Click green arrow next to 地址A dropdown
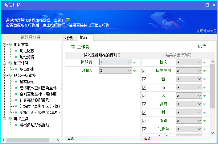218x144 pixels. tap(134, 71)
